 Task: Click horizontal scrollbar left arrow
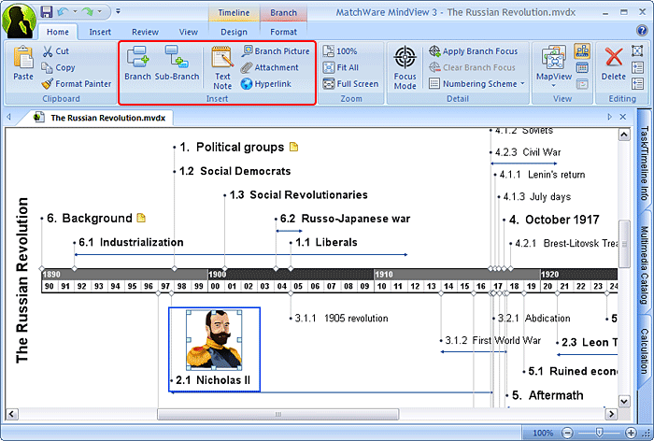coord(11,414)
